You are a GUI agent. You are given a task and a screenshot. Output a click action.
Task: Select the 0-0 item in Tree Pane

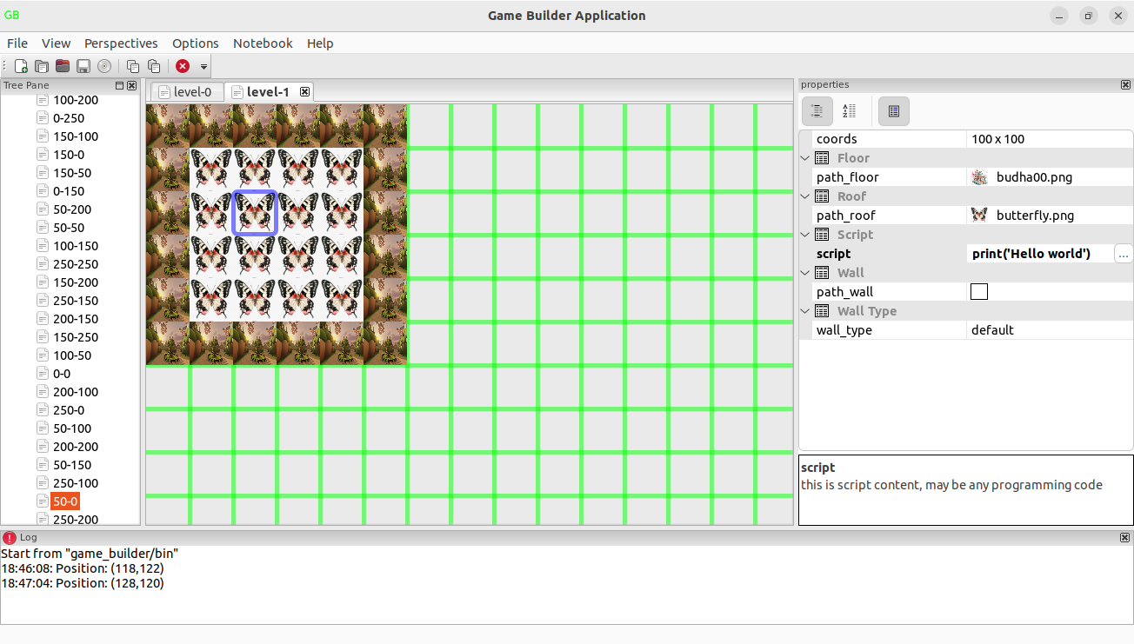tap(62, 374)
